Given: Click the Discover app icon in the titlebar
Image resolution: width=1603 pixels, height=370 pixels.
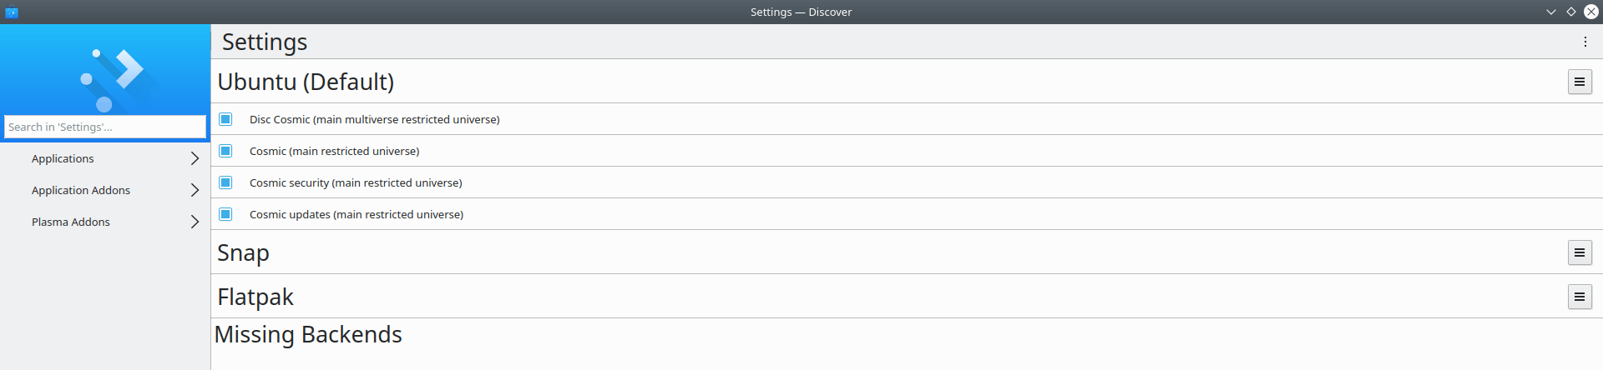Looking at the screenshot, I should coord(12,12).
